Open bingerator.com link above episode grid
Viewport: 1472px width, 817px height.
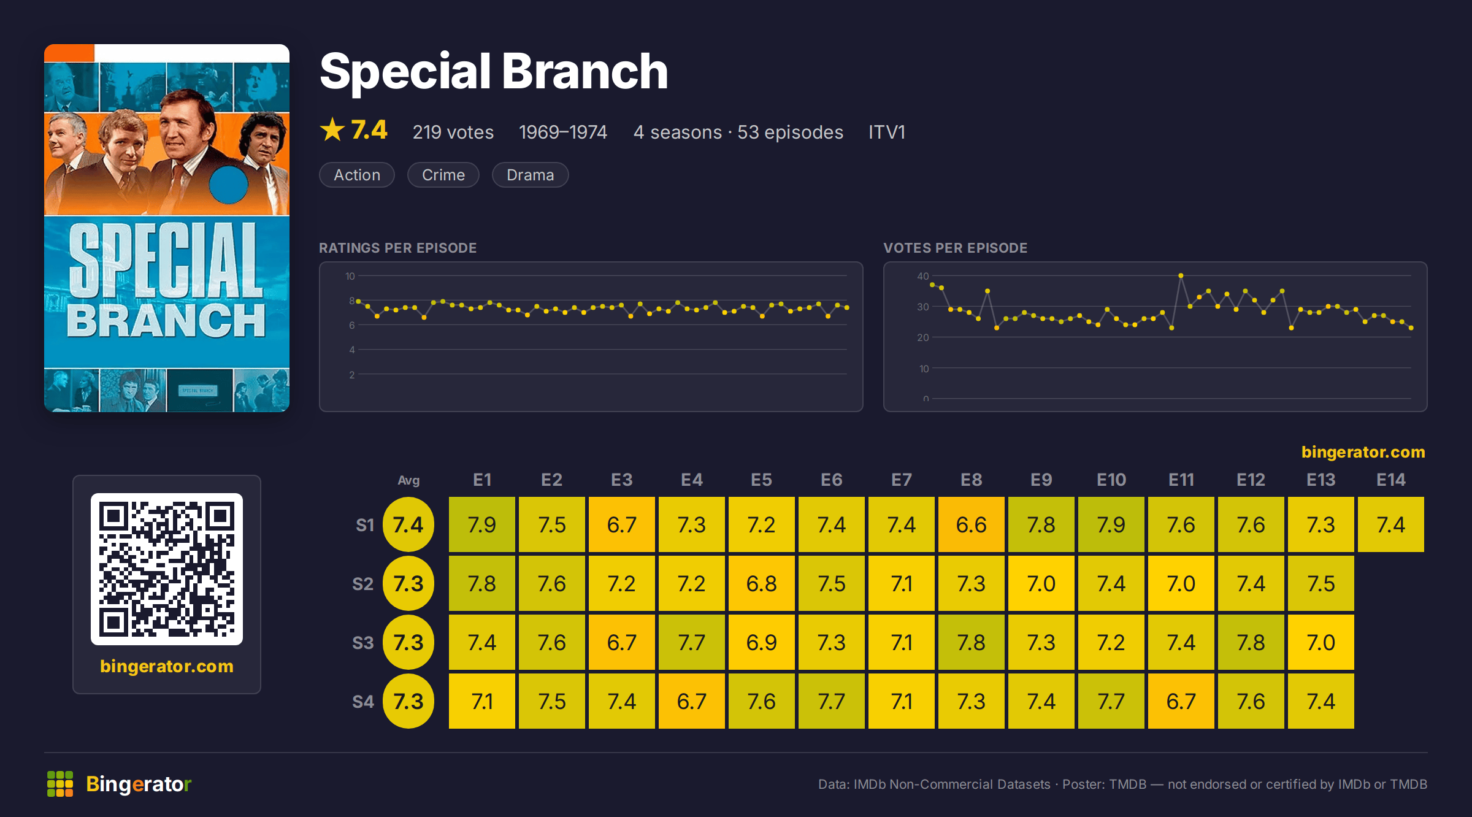(x=1363, y=452)
